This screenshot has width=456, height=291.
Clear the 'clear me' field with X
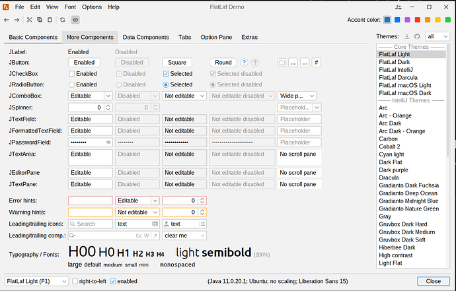coord(203,236)
